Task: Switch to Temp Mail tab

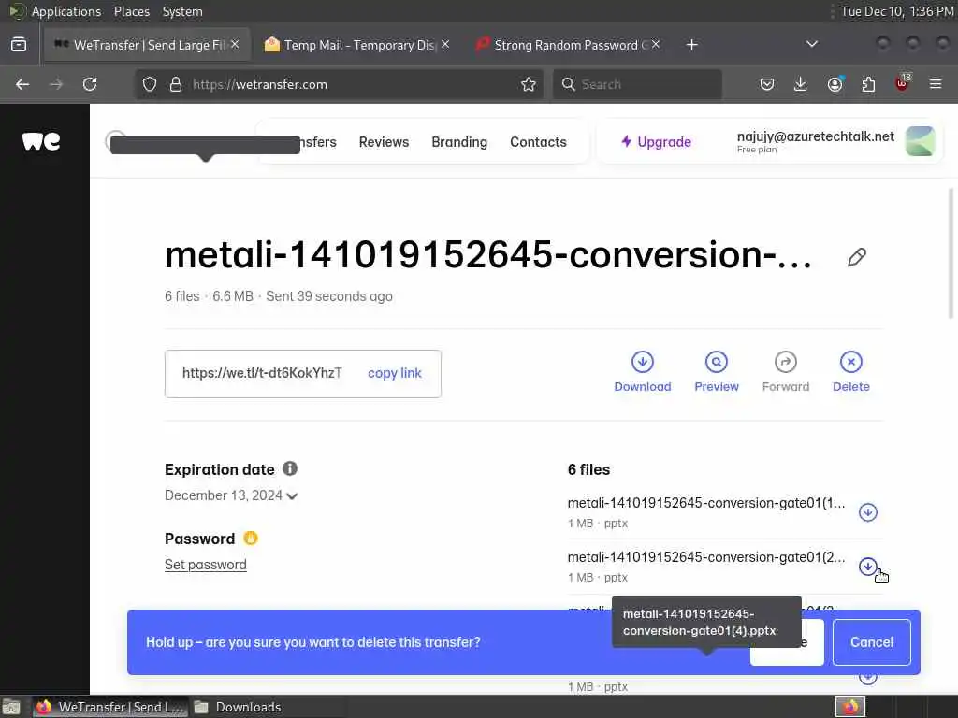Action: [x=357, y=45]
